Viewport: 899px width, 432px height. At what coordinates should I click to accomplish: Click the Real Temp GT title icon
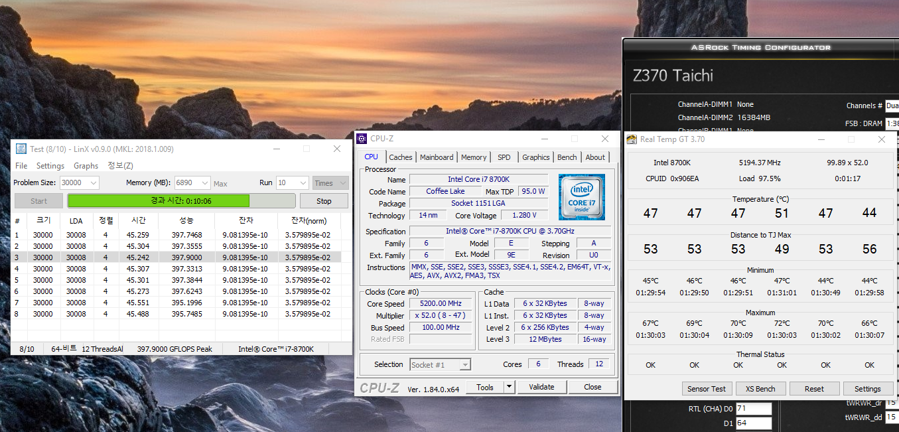(x=632, y=139)
